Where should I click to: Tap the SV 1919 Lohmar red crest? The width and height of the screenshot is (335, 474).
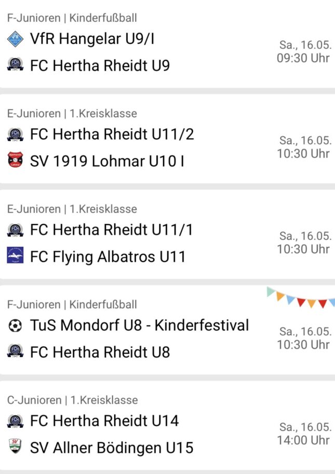click(15, 160)
